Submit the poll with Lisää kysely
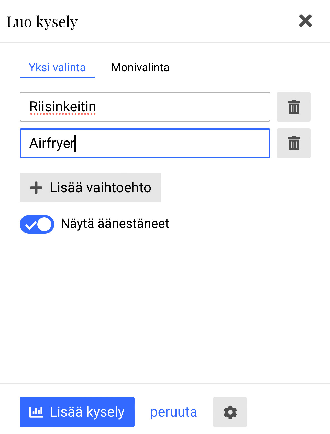Image resolution: width=330 pixels, height=434 pixels. pyautogui.click(x=77, y=412)
